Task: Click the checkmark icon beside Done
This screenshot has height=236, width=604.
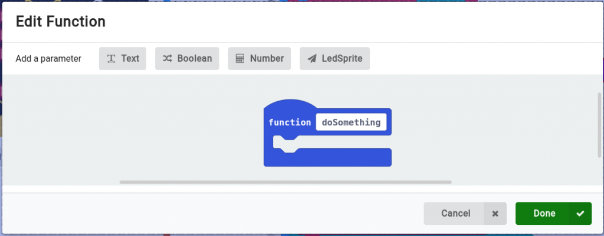Action: [x=580, y=214]
